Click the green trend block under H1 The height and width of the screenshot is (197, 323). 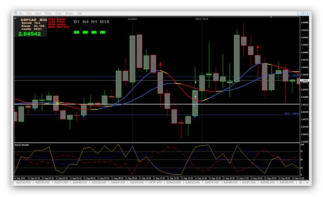coord(94,32)
